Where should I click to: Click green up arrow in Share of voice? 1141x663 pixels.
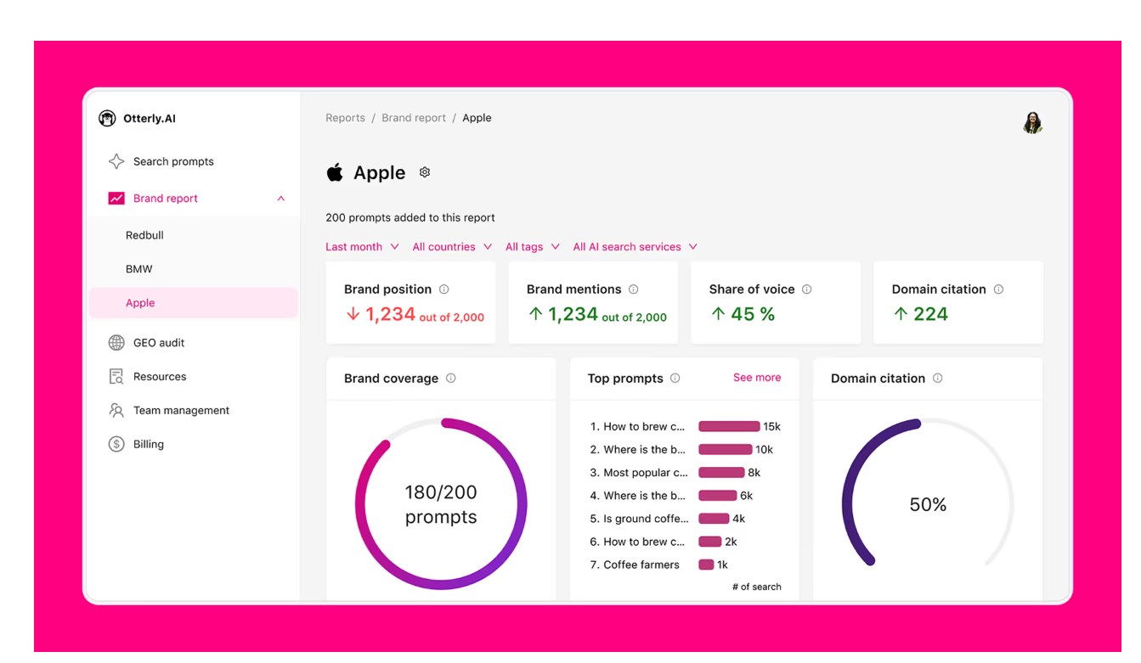[x=718, y=314]
